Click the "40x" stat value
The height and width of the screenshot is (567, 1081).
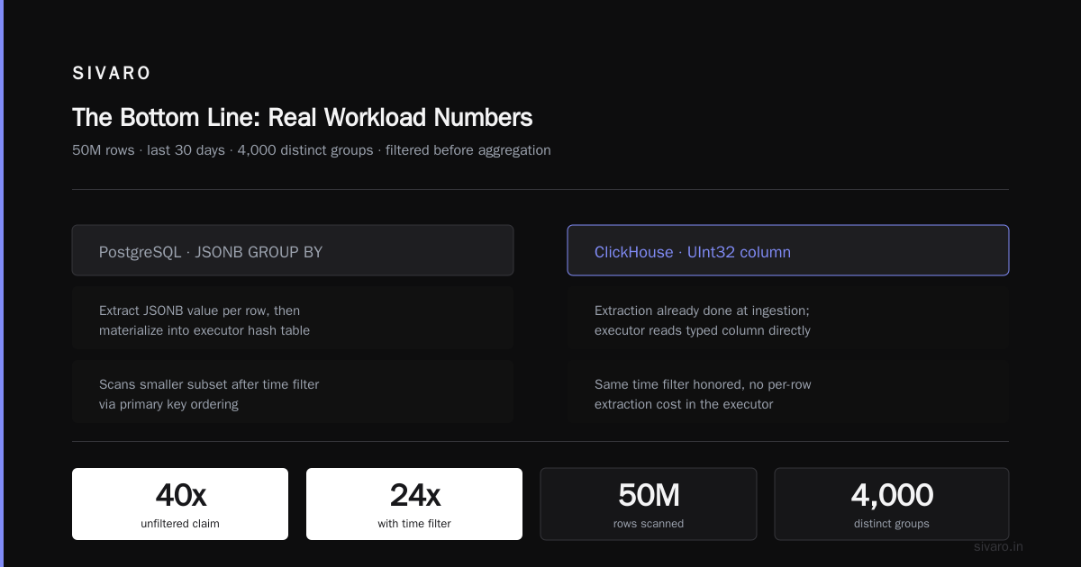click(180, 495)
